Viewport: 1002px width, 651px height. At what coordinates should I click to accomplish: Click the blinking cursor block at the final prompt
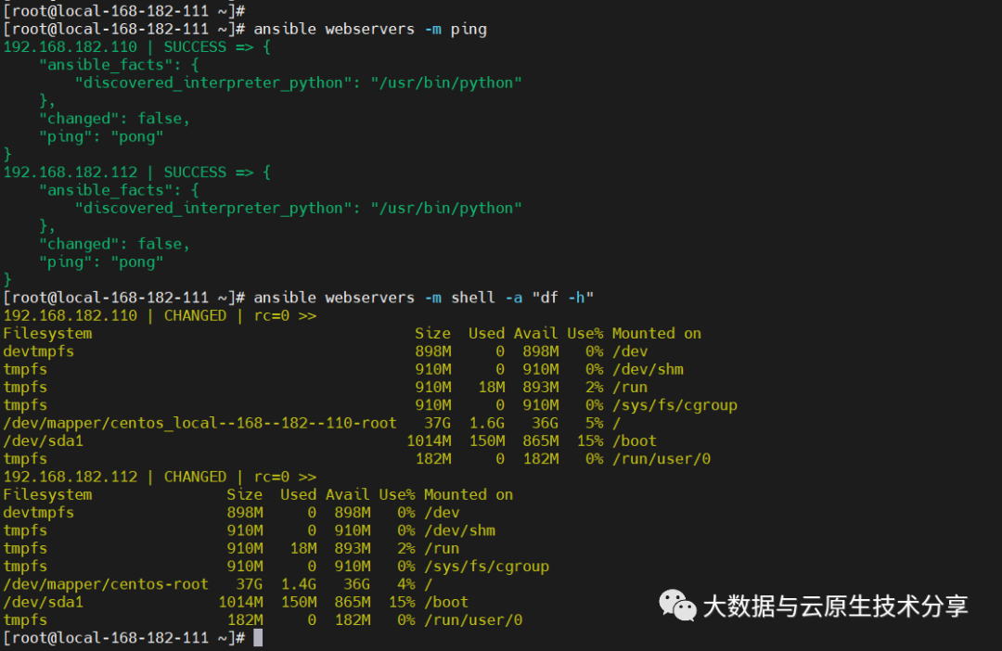click(258, 638)
